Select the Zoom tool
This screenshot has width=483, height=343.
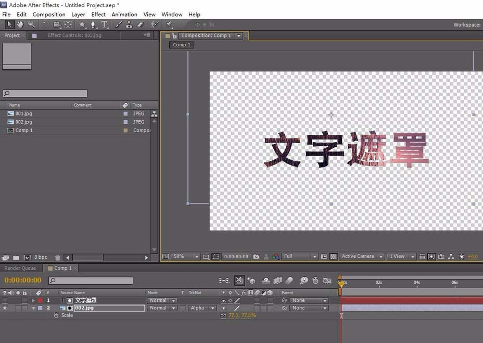tap(31, 24)
